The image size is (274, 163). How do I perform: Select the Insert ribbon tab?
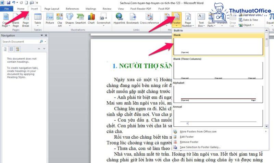[x=34, y=9]
